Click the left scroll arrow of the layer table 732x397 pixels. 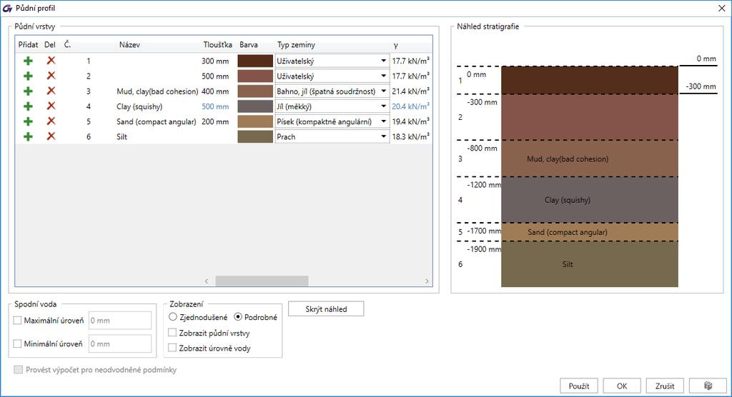coord(207,281)
